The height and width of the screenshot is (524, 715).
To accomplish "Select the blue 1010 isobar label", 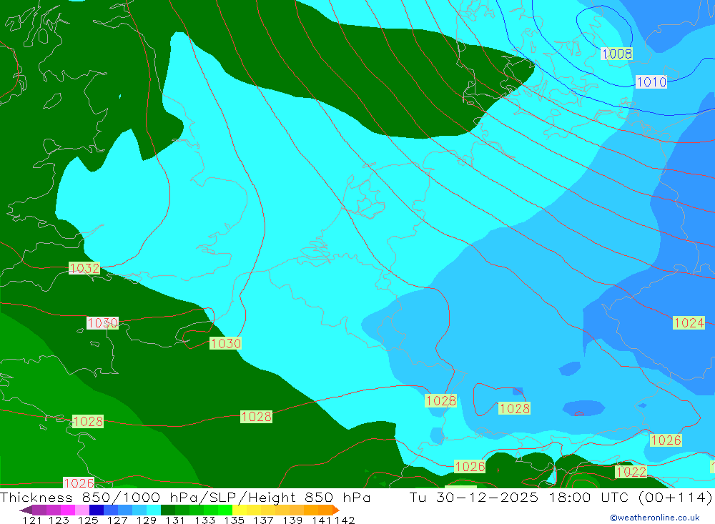I will click(x=651, y=82).
